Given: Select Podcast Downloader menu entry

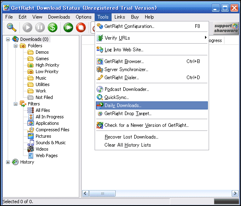Looking at the screenshot, I should [x=152, y=89].
